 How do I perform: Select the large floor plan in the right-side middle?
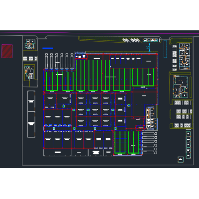point(181,87)
